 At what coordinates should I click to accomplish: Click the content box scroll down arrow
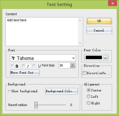pyautogui.click(x=80, y=43)
